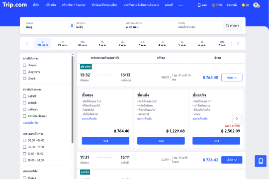Open the flights (เที่ยวบิน) menu item
Screen dimensions: 269x179
51,5
